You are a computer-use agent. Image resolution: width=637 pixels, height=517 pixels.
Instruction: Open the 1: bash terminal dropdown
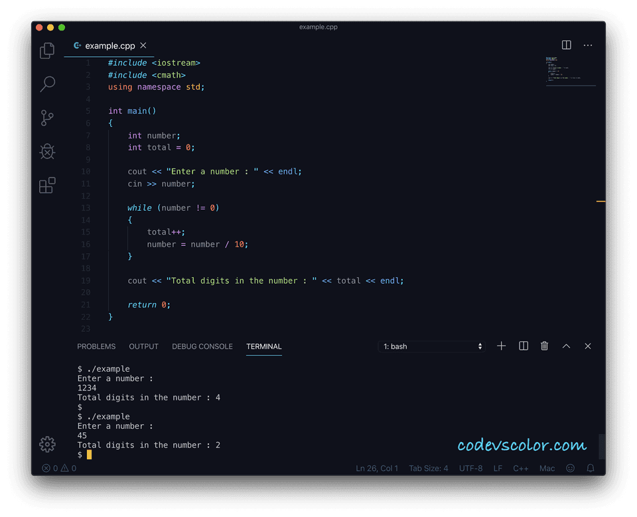[x=431, y=345]
